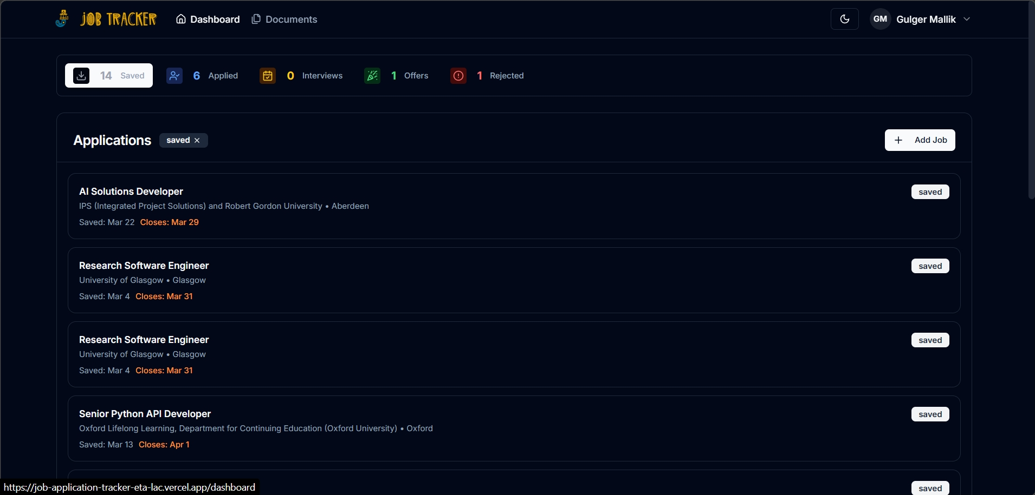
Task: Click the Applications heading
Action: tap(112, 140)
